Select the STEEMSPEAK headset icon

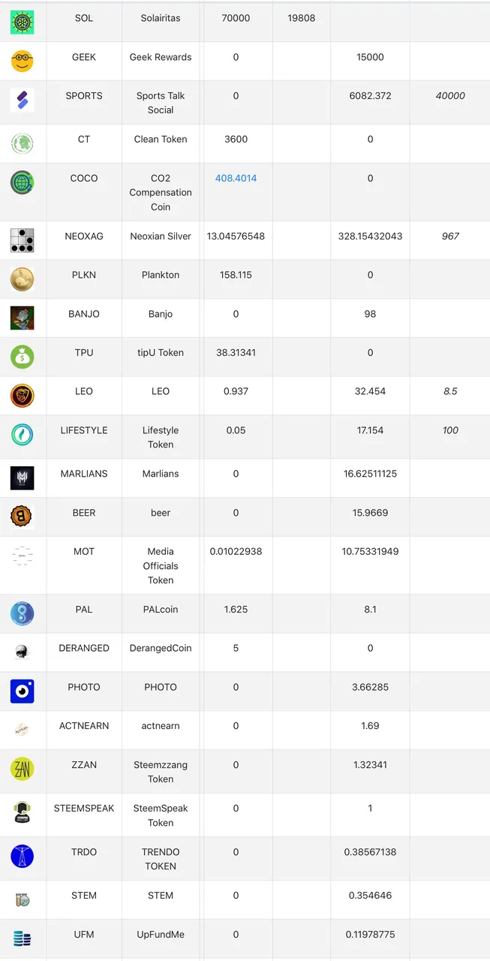(x=23, y=813)
